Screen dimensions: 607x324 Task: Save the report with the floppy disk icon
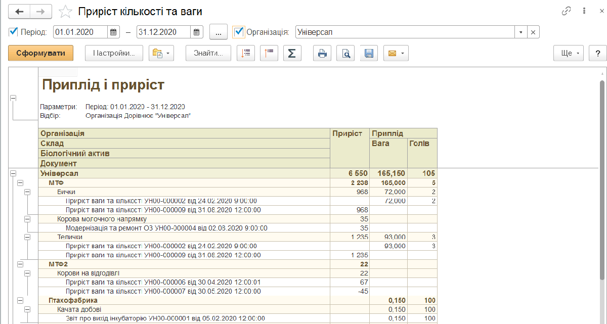(x=369, y=53)
